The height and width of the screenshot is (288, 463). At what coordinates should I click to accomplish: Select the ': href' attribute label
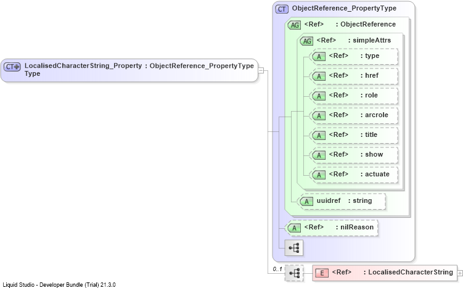(x=369, y=76)
